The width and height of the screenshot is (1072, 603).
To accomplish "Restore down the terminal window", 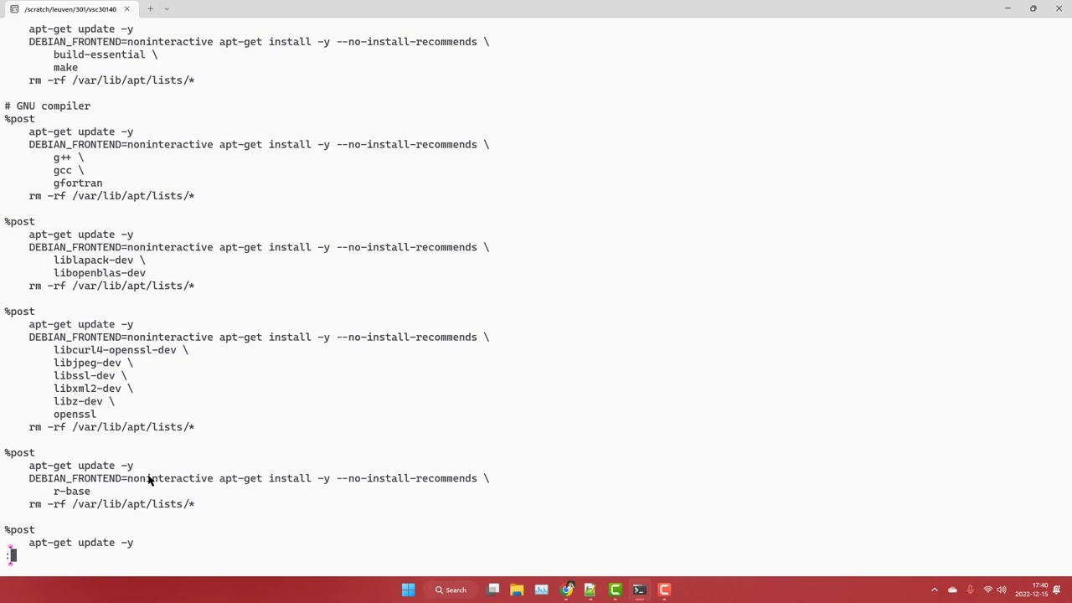I will click(1033, 8).
